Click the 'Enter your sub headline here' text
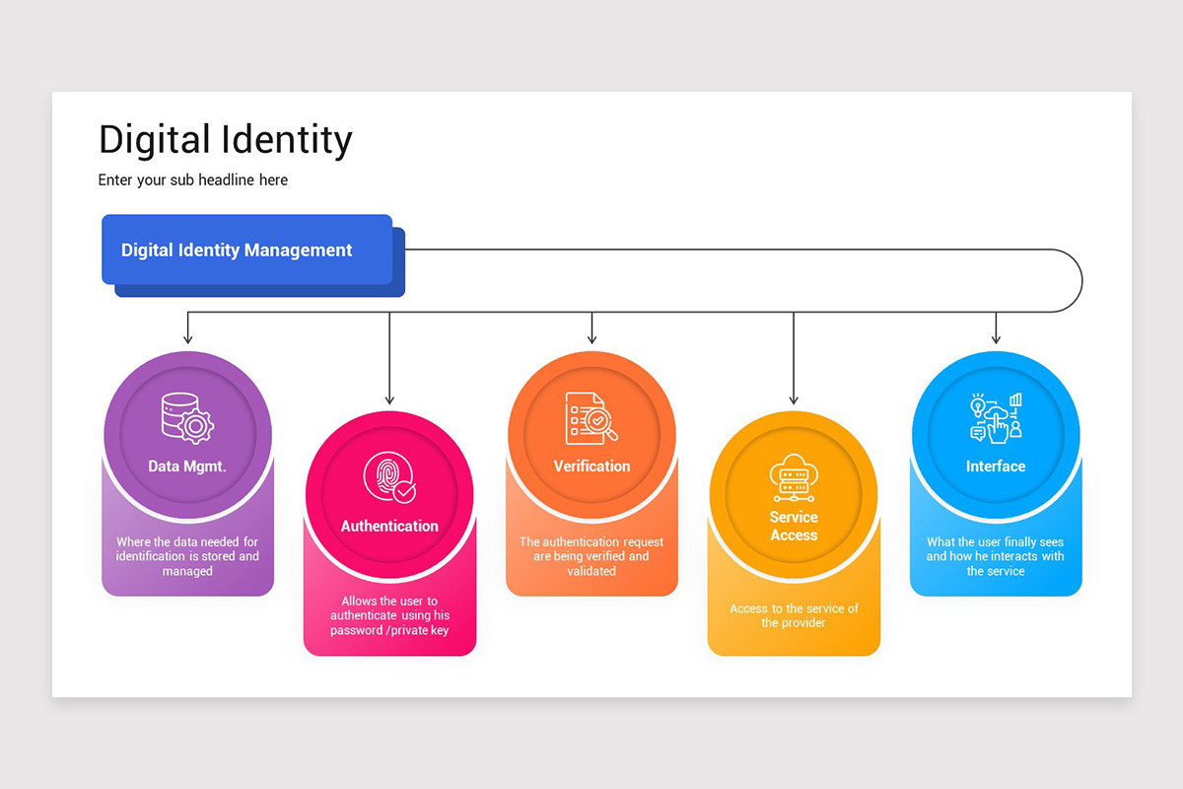The width and height of the screenshot is (1183, 789). click(x=192, y=179)
